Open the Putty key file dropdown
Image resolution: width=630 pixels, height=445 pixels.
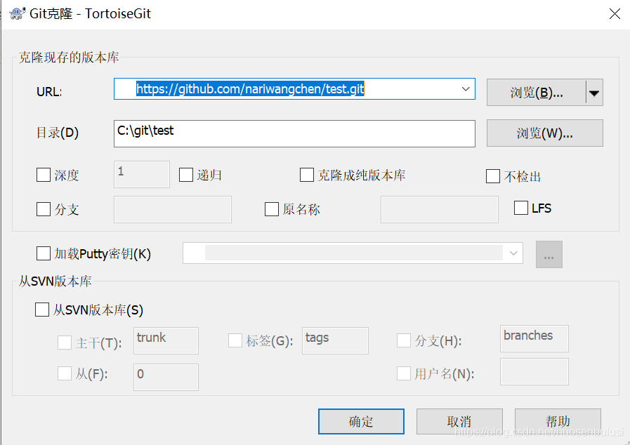[x=513, y=253]
